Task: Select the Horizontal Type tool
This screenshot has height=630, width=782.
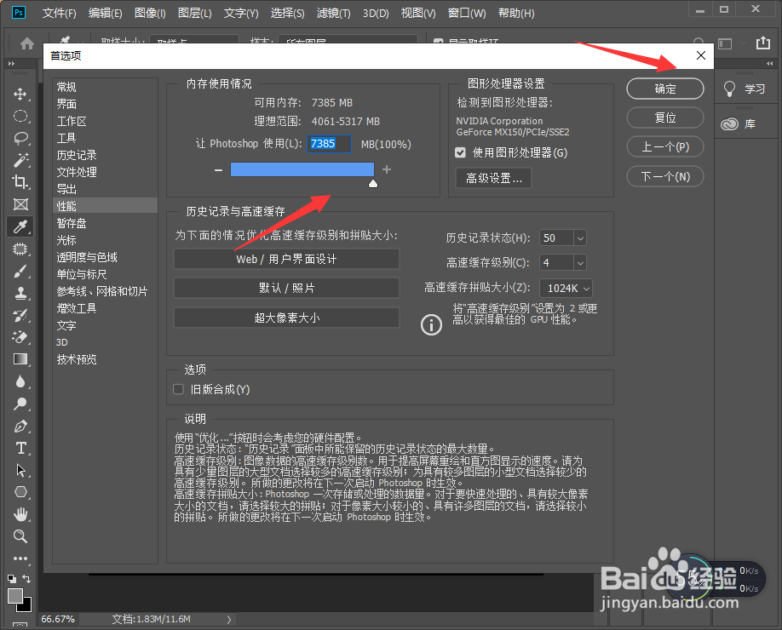Action: (x=20, y=448)
